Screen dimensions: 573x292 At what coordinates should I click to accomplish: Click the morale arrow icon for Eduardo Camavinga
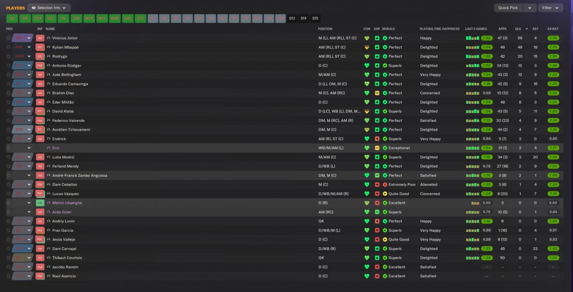click(385, 84)
